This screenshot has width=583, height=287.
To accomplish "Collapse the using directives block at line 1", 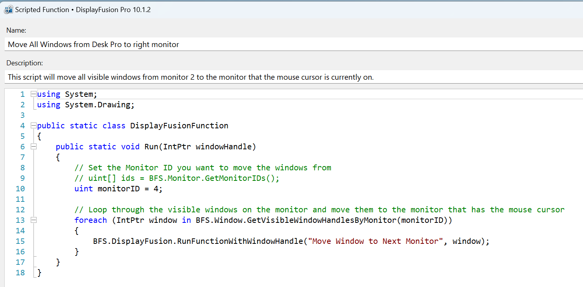I will click(x=33, y=94).
